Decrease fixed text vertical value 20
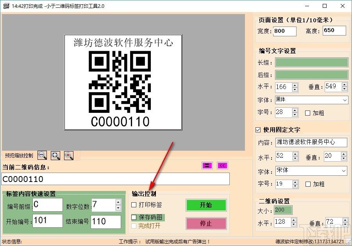Viewport: 352px width, 246px height. click(x=344, y=159)
